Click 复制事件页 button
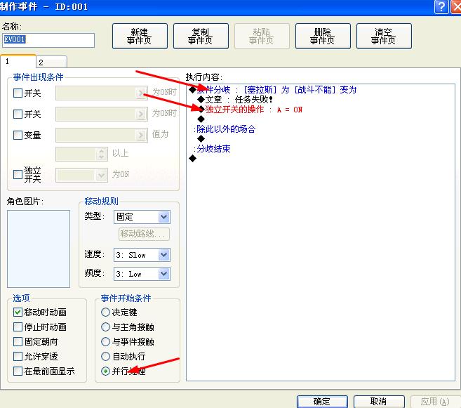This screenshot has height=408, width=461. [x=201, y=37]
